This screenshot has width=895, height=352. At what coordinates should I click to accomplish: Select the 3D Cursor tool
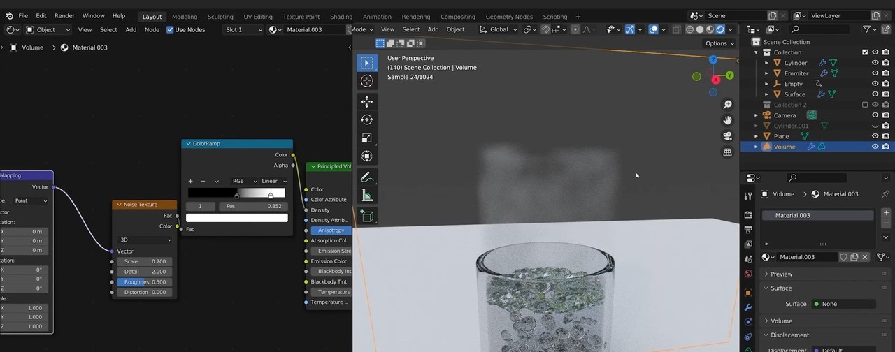[x=367, y=81]
